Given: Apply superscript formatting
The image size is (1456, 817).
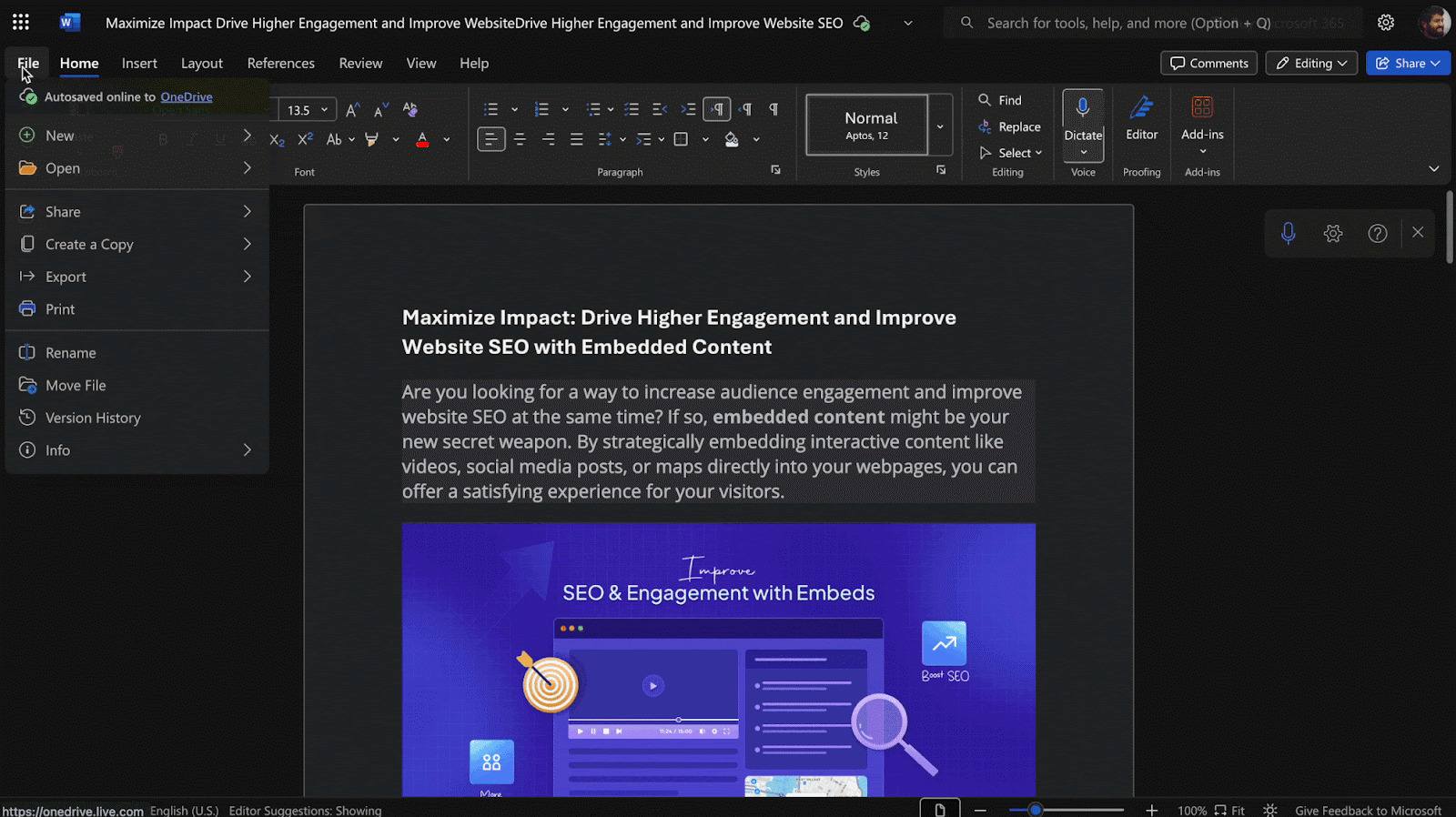Looking at the screenshot, I should pos(306,139).
